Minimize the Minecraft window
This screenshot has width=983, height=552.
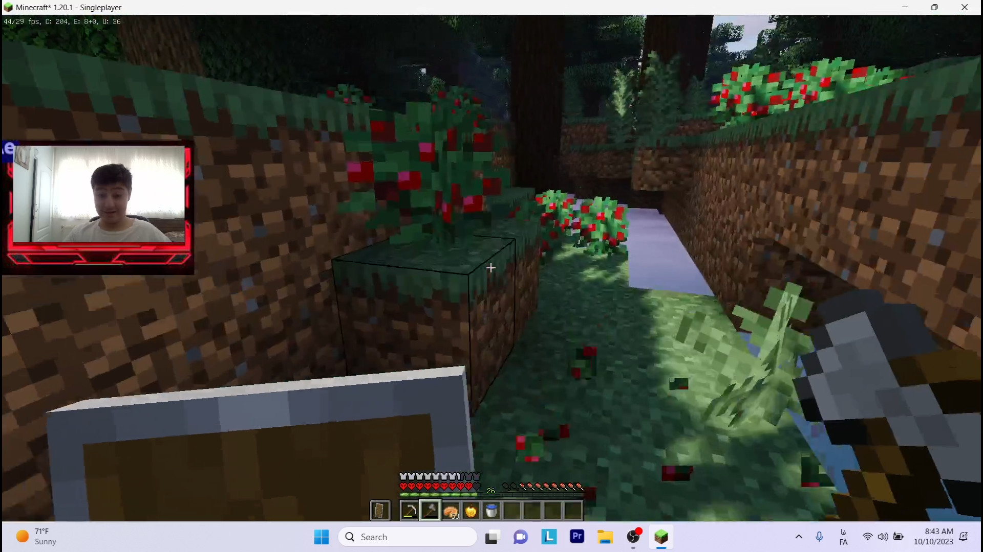(x=905, y=7)
